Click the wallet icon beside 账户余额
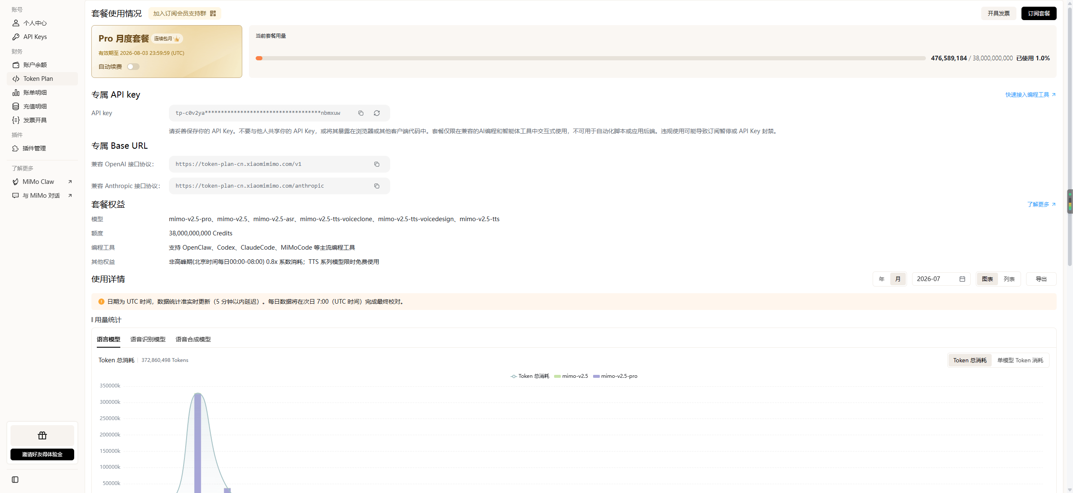Viewport: 1073px width, 493px height. (16, 65)
